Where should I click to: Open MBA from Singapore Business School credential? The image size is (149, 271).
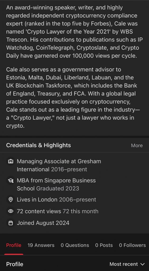tap(56, 184)
